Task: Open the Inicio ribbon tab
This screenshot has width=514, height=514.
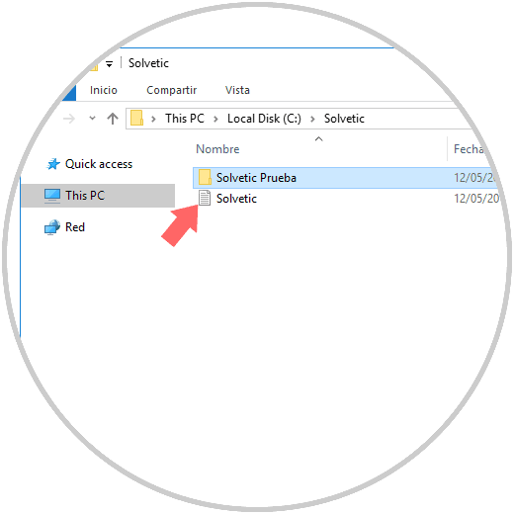Action: coord(104,90)
